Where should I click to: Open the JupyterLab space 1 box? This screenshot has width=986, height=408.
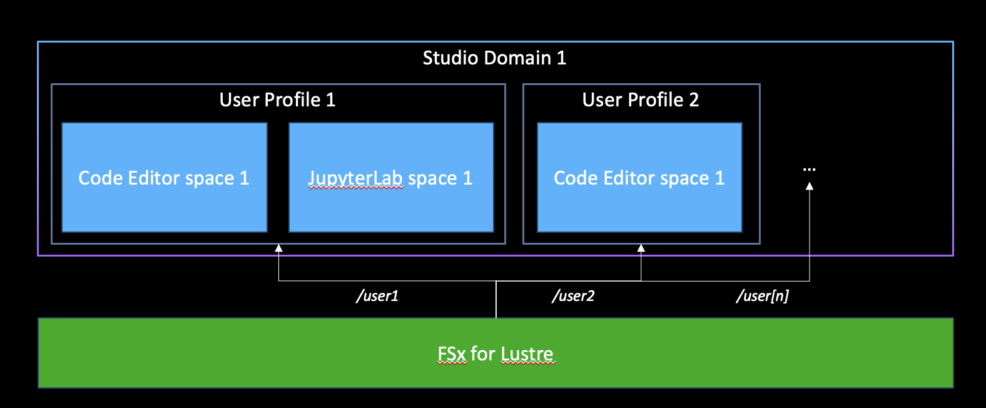point(391,178)
